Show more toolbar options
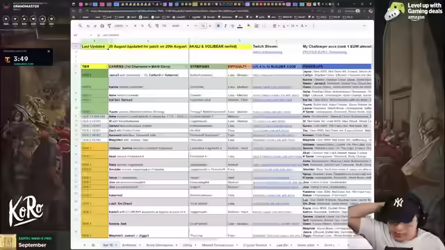This screenshot has height=250, width=445. pos(314,26)
